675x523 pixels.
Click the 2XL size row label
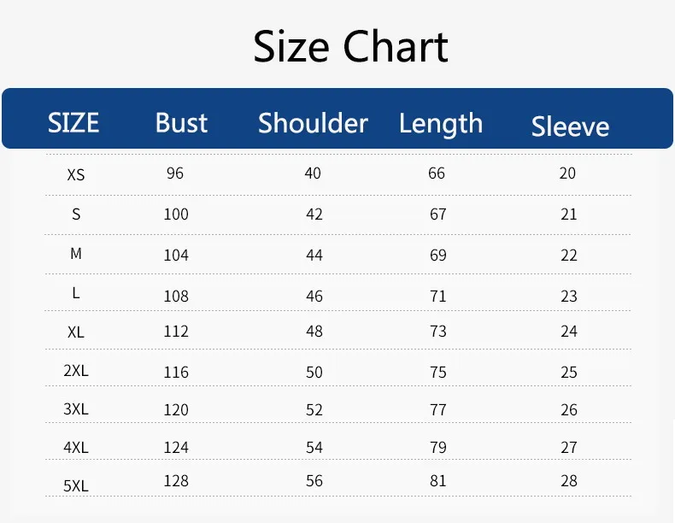[x=76, y=373]
